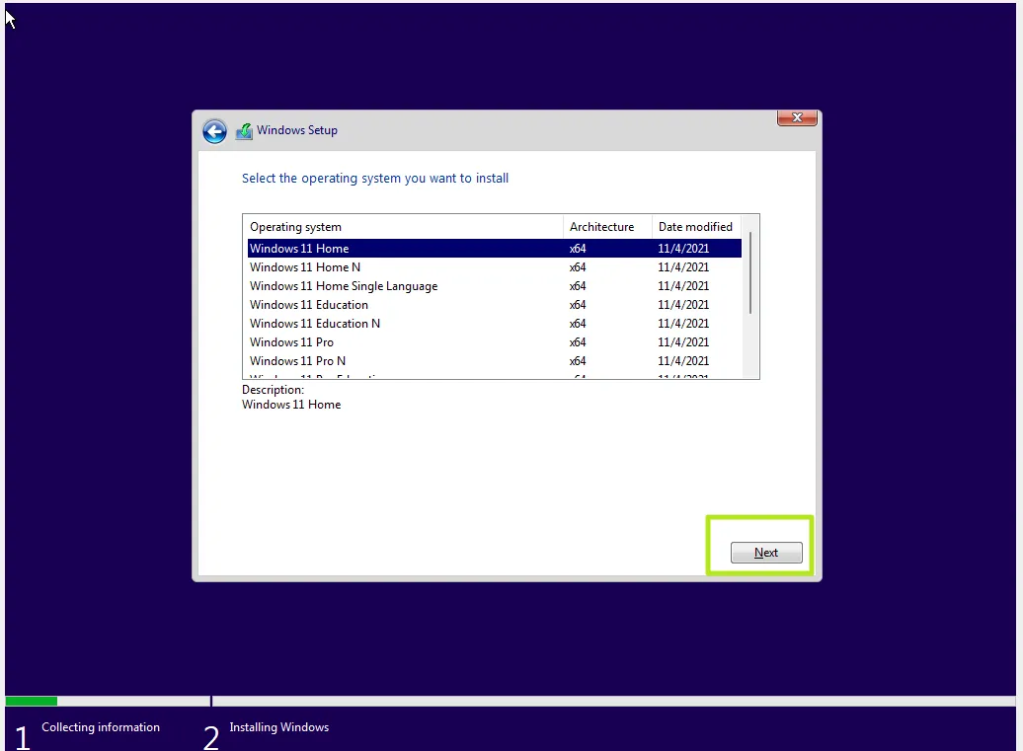Click the x64 architecture value of selected row

pyautogui.click(x=577, y=248)
